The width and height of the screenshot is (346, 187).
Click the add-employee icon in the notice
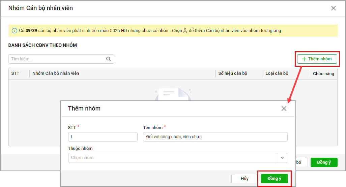(185, 31)
